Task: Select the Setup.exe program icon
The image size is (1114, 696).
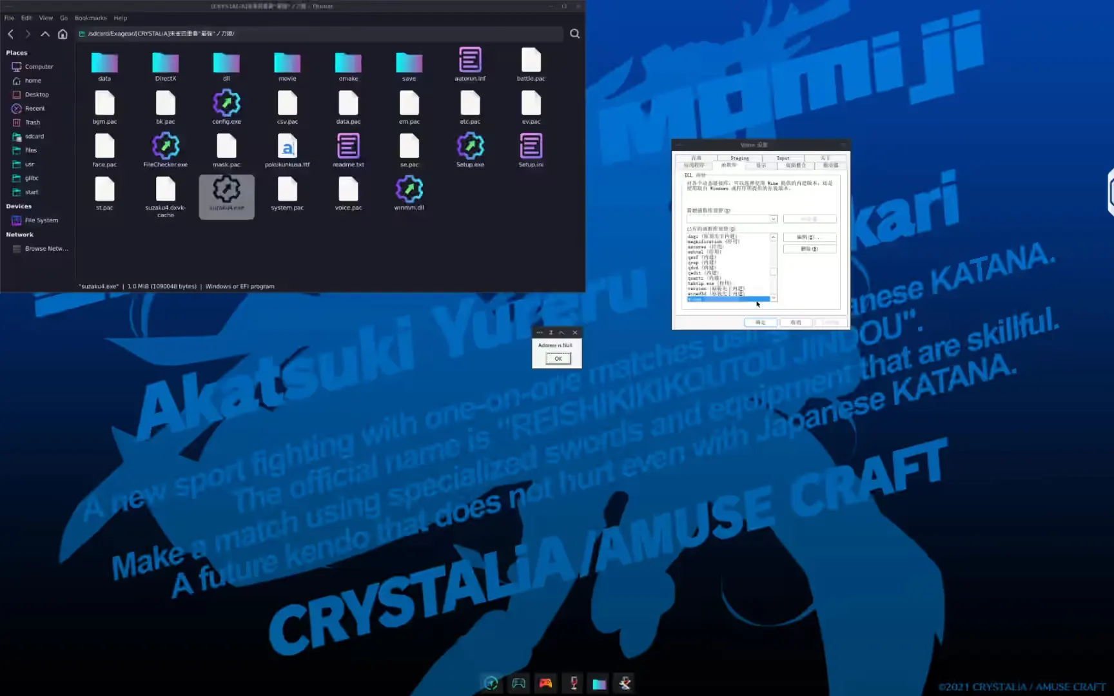Action: point(470,150)
